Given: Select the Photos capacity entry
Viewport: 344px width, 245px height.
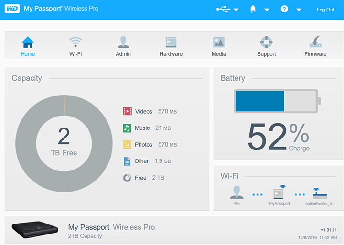Looking at the screenshot, I should click(143, 144).
